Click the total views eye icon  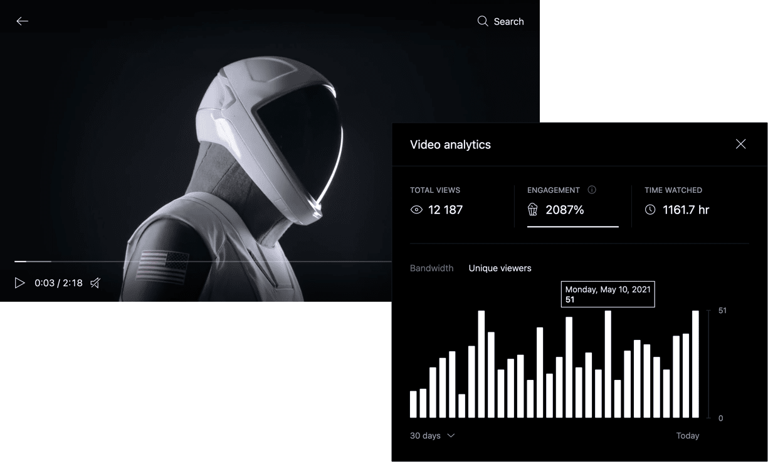click(x=416, y=210)
